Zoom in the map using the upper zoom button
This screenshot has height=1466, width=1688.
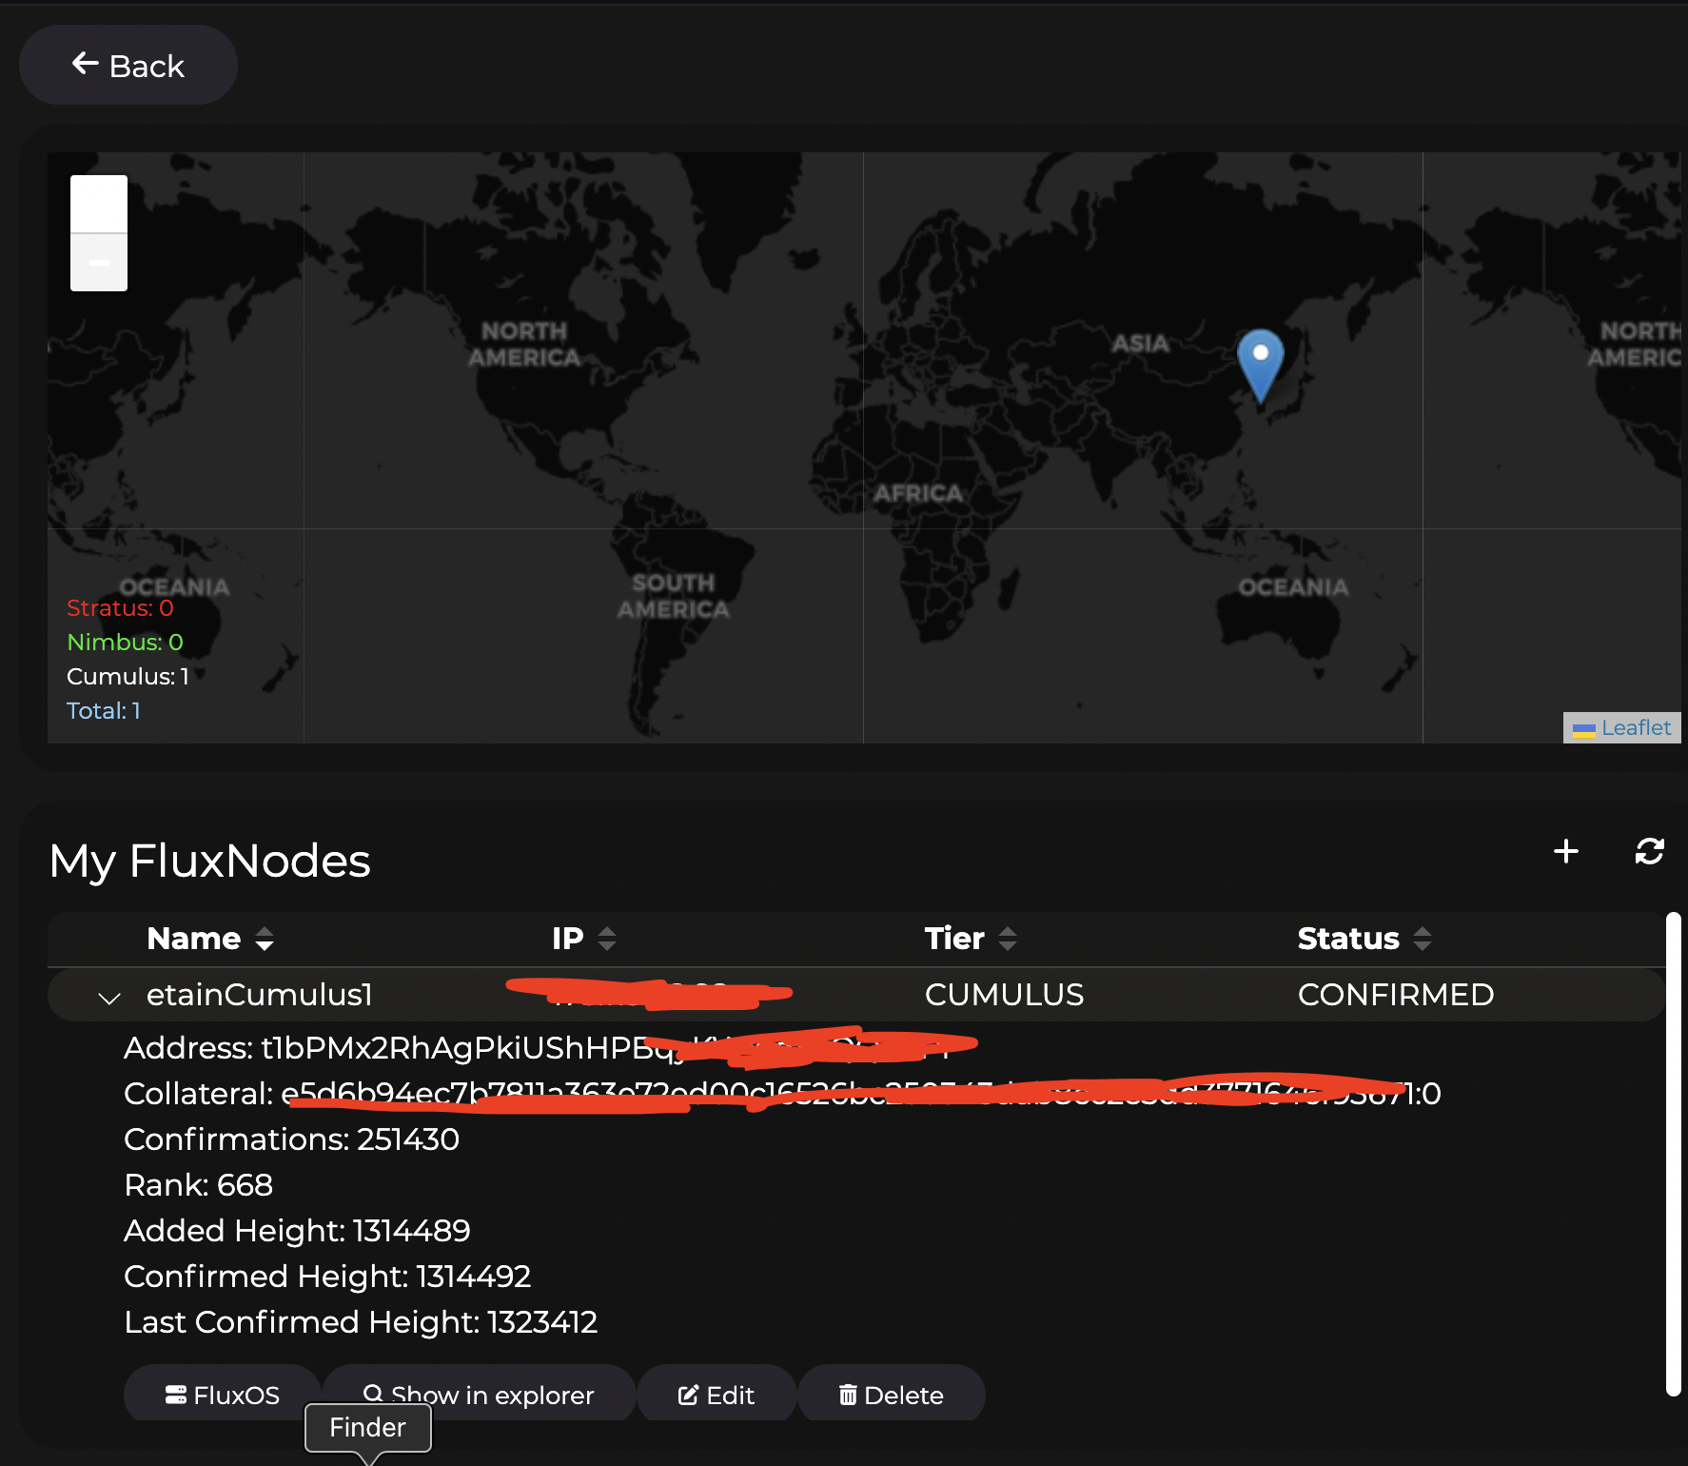click(99, 204)
